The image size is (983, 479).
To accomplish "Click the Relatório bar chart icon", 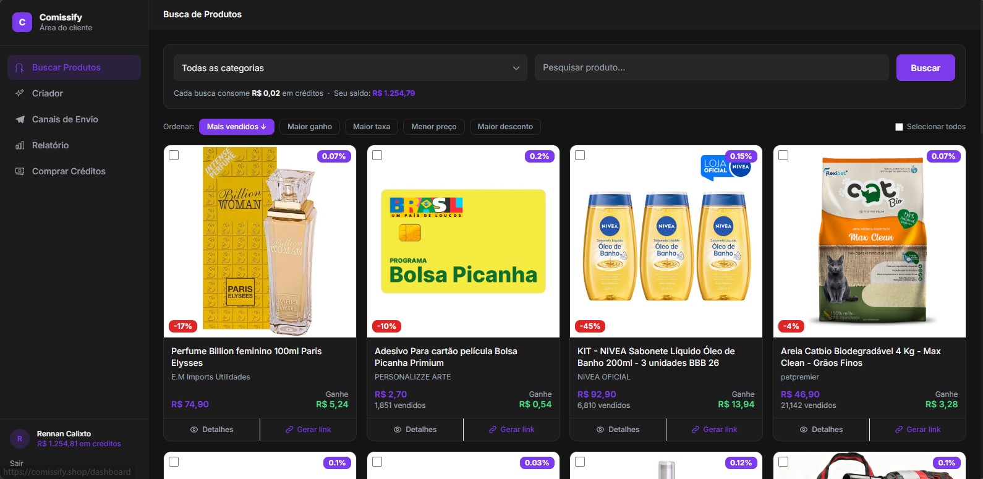I will 20,145.
